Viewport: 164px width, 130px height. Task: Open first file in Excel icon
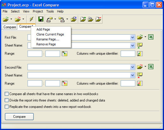[x=151, y=37]
